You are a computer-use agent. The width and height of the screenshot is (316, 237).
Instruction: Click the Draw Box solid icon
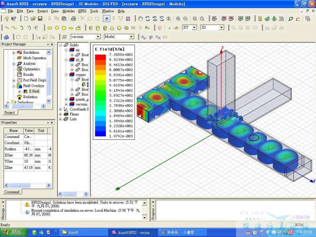tap(91, 28)
